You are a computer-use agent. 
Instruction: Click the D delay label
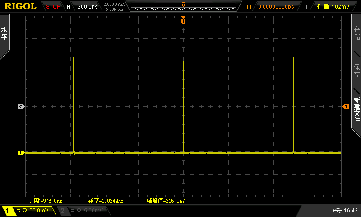[249, 7]
